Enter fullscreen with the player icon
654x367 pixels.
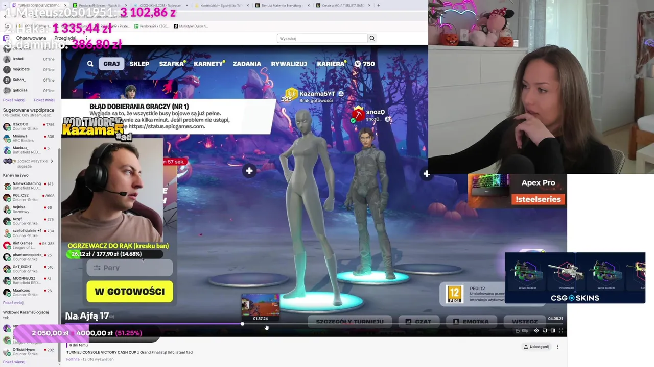pyautogui.click(x=560, y=331)
